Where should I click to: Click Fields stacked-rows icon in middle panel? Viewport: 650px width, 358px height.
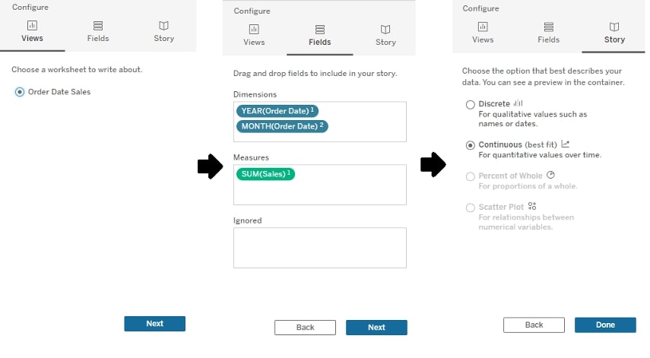point(319,30)
